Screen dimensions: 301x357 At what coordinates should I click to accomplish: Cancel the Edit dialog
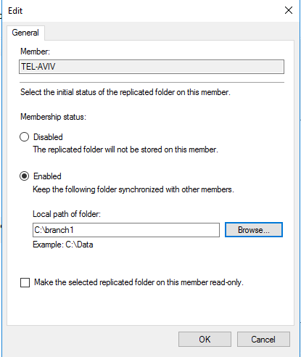pos(263,340)
